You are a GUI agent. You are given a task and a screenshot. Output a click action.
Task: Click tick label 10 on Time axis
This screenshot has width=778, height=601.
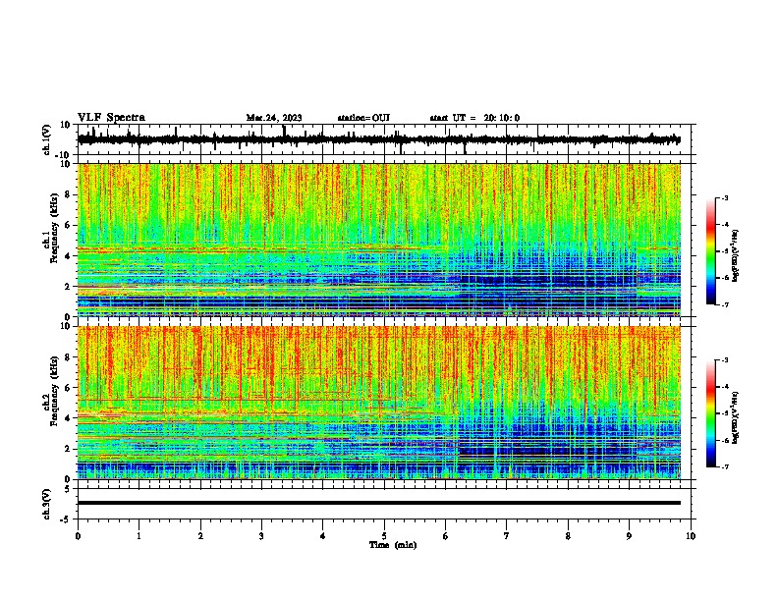(x=691, y=536)
